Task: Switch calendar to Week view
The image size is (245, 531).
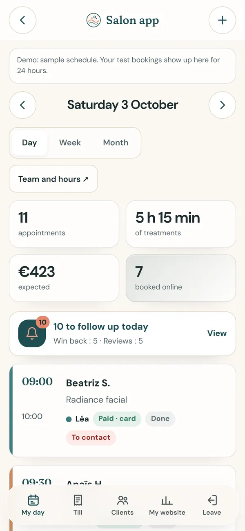Action: [70, 143]
